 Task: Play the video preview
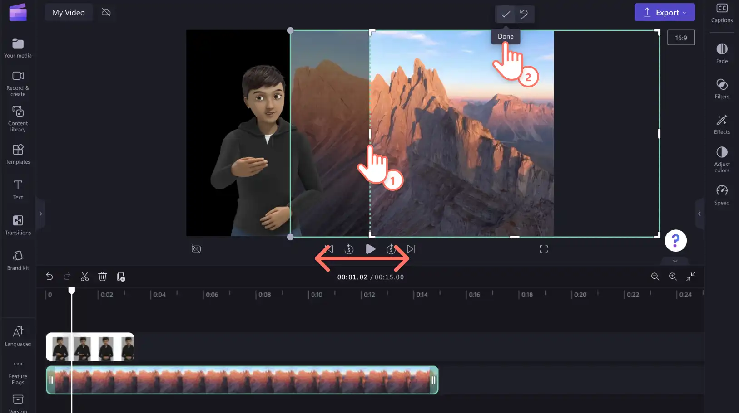coord(370,249)
